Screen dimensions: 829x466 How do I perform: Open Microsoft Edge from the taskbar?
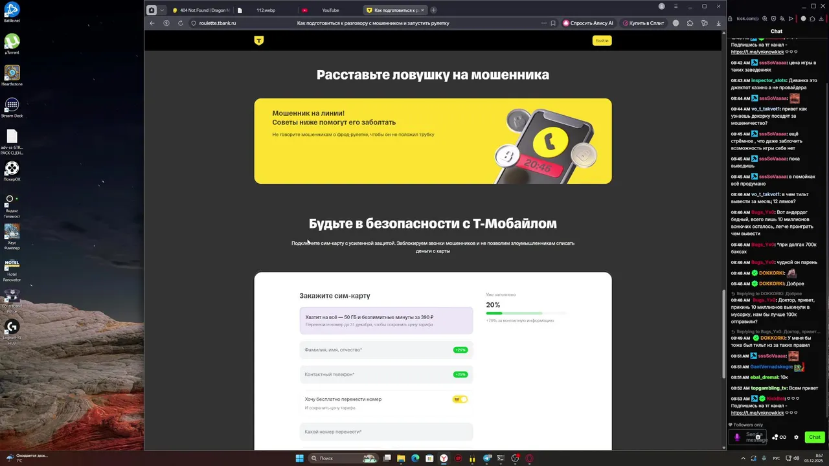tap(415, 458)
